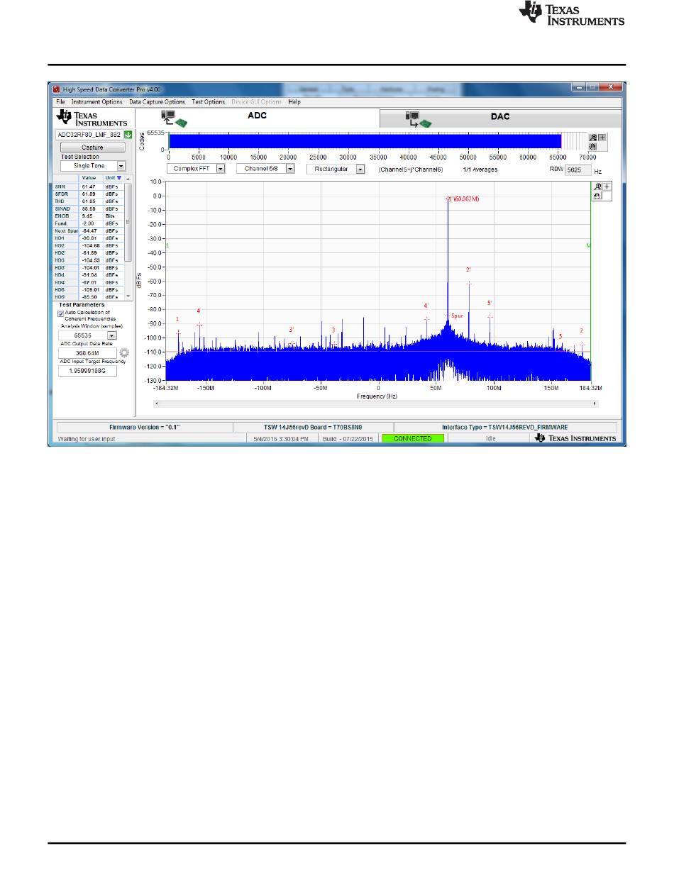This screenshot has width=674, height=880.
Task: Select the pan hand tool in the Codes plot palette
Action: point(593,145)
